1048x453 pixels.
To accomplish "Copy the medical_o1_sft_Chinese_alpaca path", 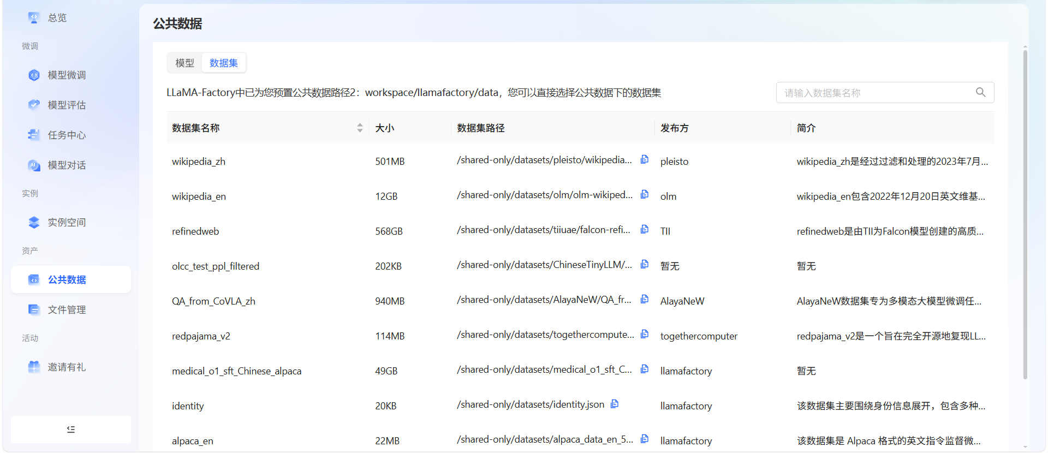I will (645, 369).
